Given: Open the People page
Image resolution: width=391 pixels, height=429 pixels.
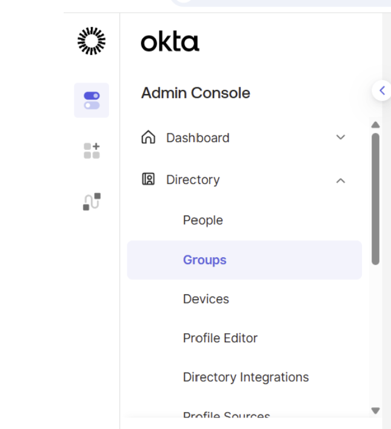Looking at the screenshot, I should (203, 220).
